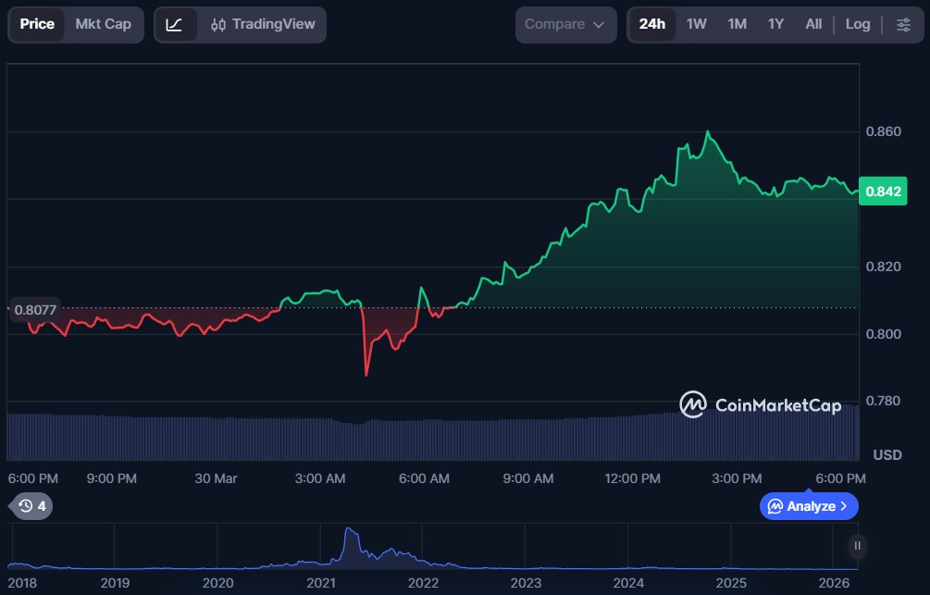Click the history clock badge showing 4
930x595 pixels.
coord(31,506)
